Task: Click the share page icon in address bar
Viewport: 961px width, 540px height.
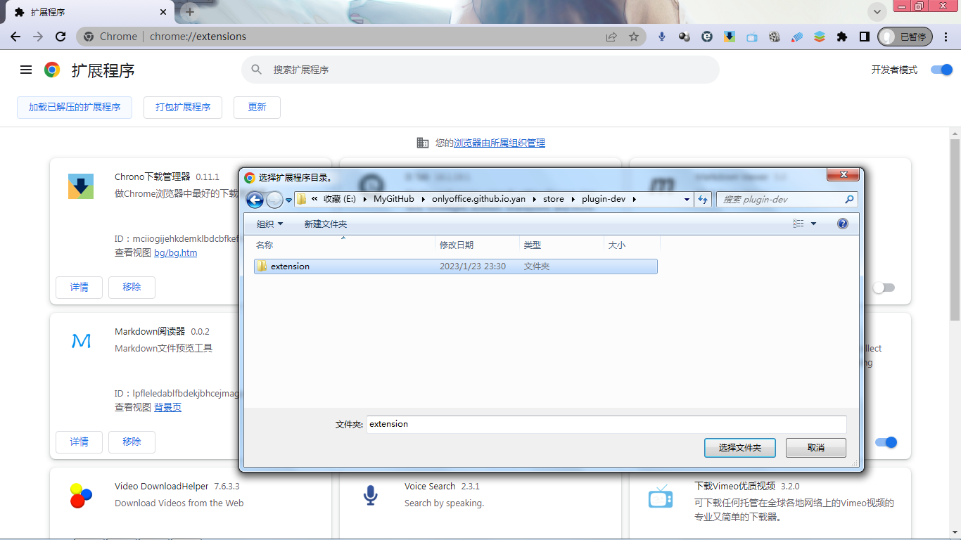Action: [x=611, y=37]
